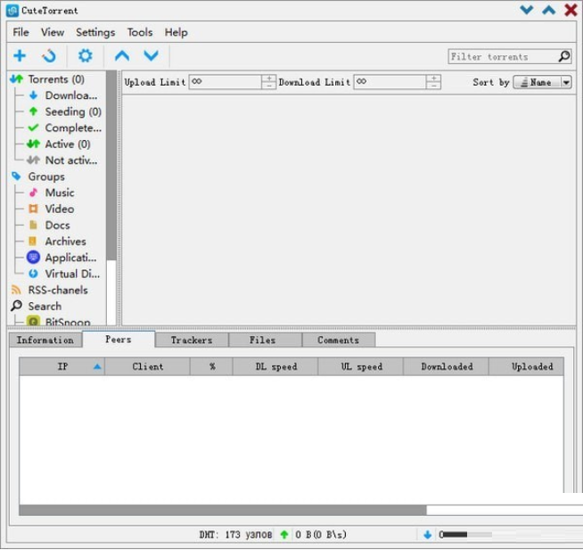Sort peers by DL speed column
The height and width of the screenshot is (550, 583).
[x=275, y=366]
